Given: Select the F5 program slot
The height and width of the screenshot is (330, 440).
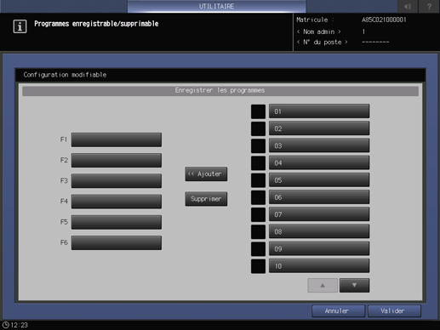Looking at the screenshot, I should coord(117,222).
